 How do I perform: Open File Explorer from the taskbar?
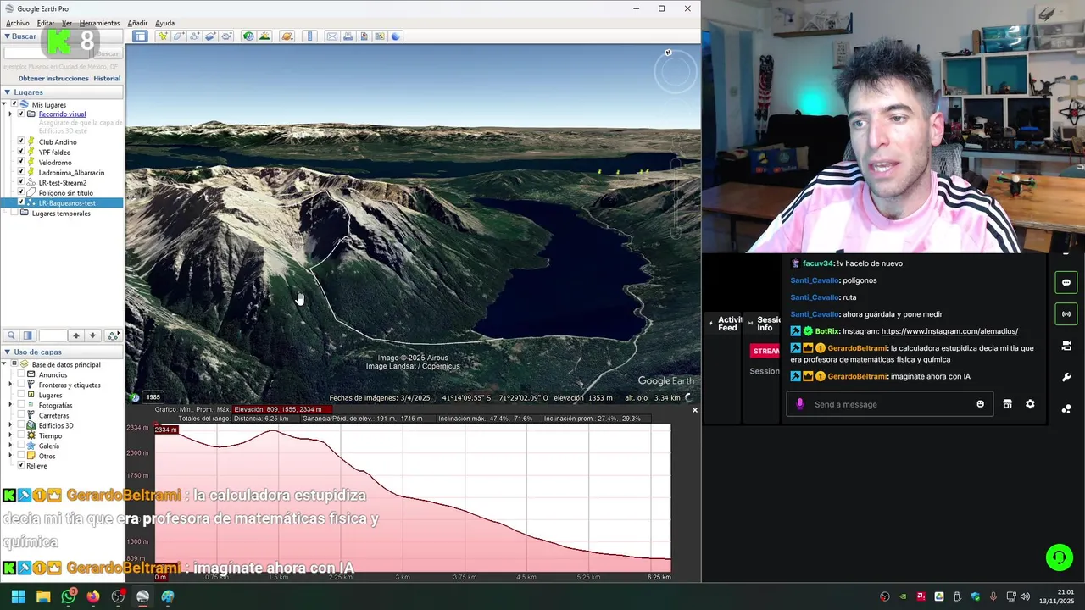pyautogui.click(x=43, y=596)
